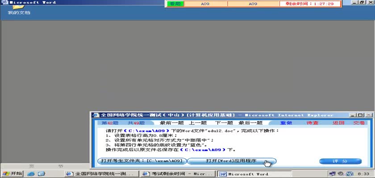This screenshot has width=375, height=178.
Task: Click the green 看题 button in the top bar
Action: click(x=175, y=4)
